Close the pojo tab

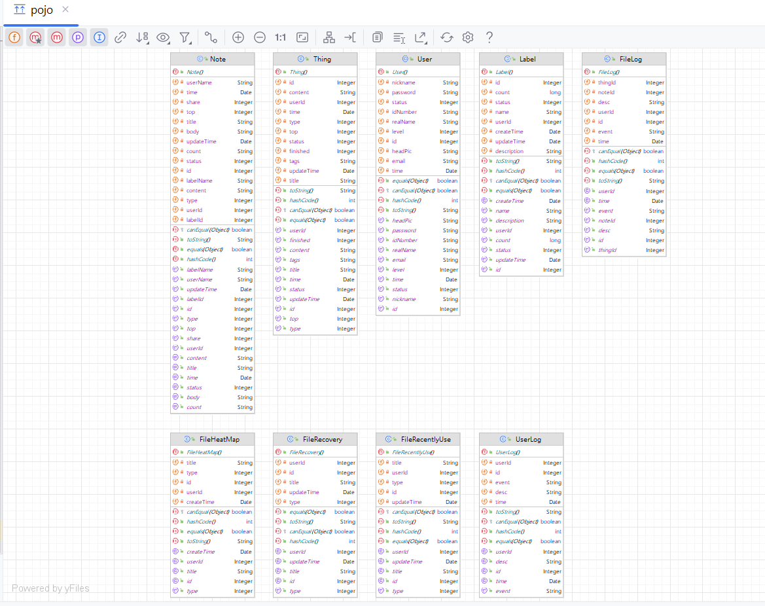[65, 9]
